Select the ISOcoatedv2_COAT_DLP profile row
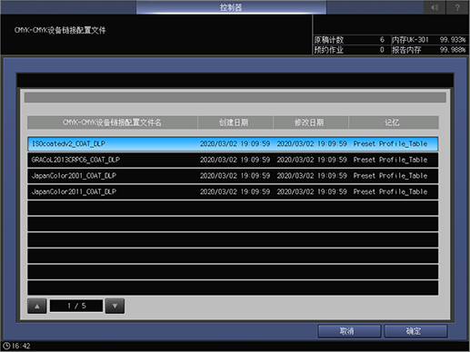Viewport: 470px width, 352px height. tap(233, 143)
